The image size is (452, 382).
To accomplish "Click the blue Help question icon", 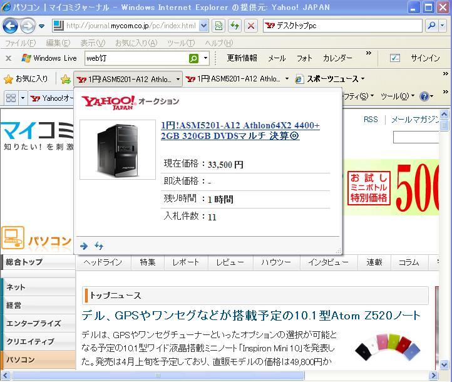I will coord(424,96).
